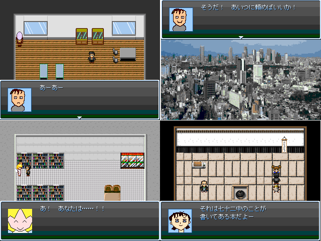This screenshot has height=241, width=321.
Task: Click the blonde character sprite in the store
Action: click(20, 170)
